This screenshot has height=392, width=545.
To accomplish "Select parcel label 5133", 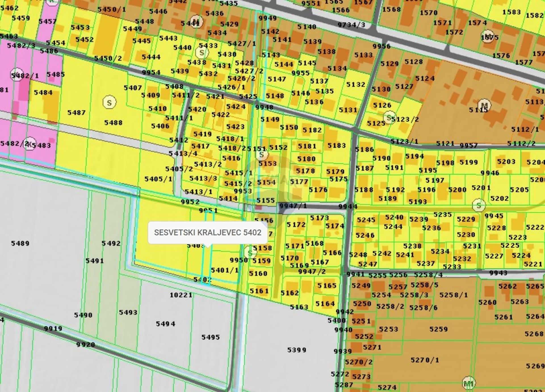I will coord(363,55).
